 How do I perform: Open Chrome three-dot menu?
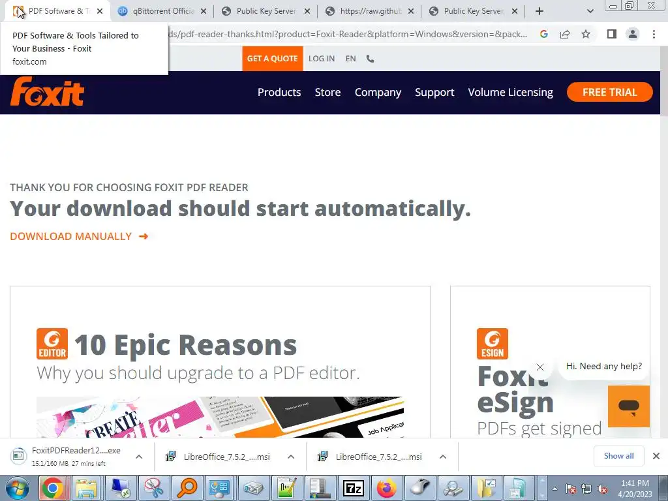[654, 34]
